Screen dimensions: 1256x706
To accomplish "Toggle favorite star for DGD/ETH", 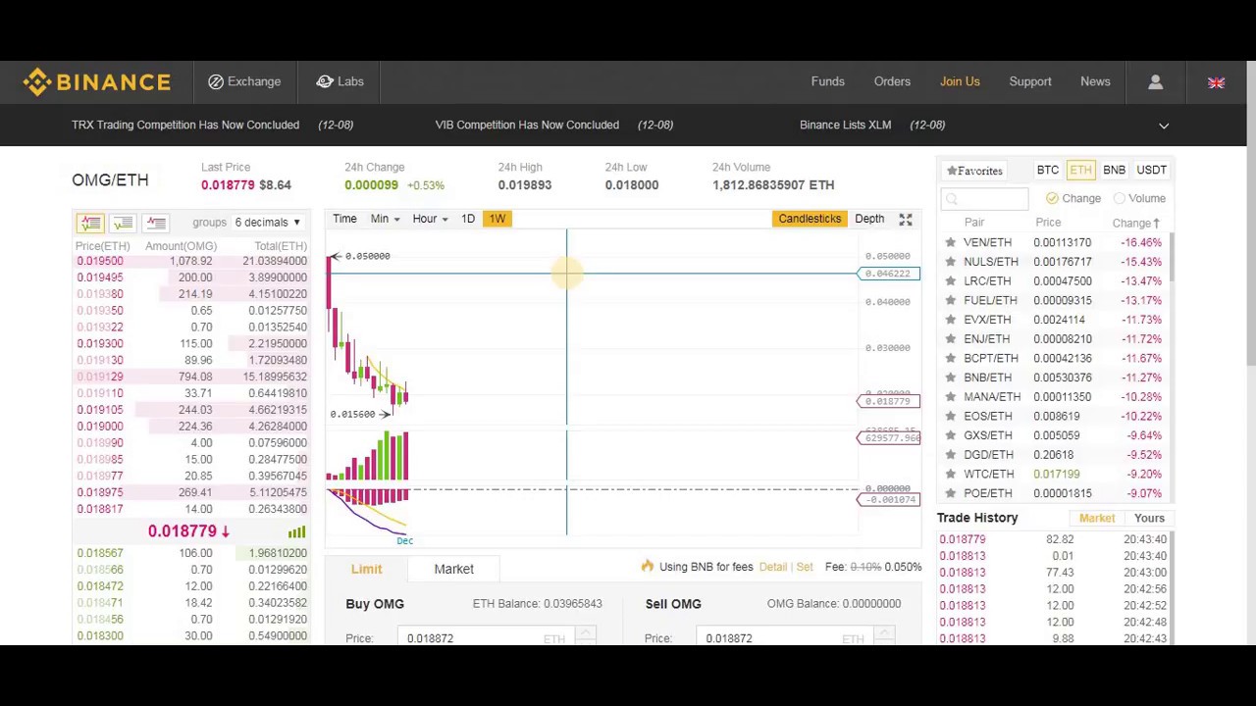I will [x=950, y=455].
